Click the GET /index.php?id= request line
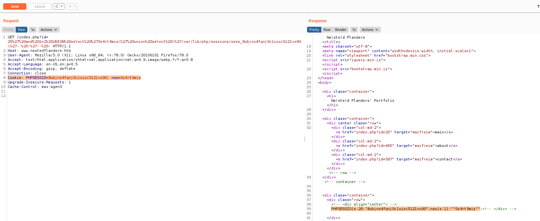The image size is (540, 221). [x=28, y=37]
